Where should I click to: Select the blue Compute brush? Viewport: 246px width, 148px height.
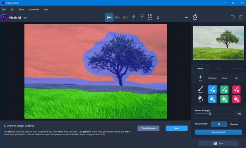[x=212, y=90]
